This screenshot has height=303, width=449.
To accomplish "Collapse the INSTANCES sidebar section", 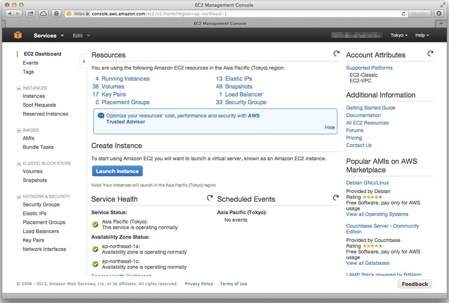I will pyautogui.click(x=19, y=88).
